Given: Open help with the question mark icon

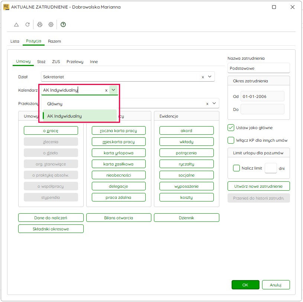Looking at the screenshot, I should pos(63,24).
